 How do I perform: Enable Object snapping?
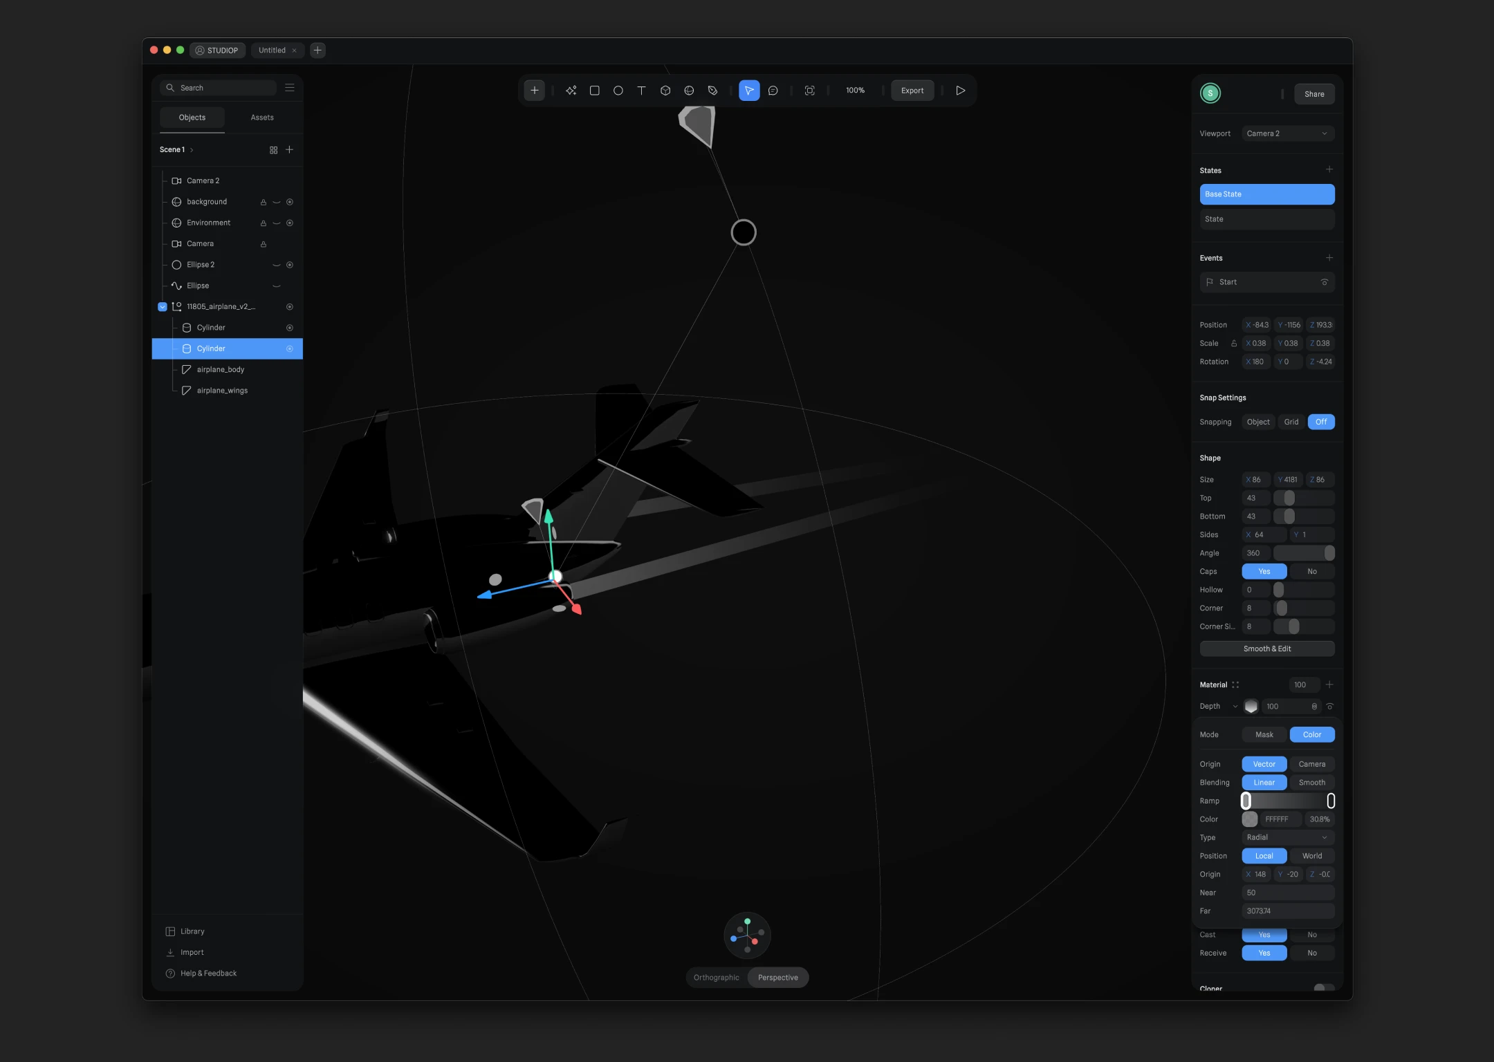click(x=1258, y=422)
